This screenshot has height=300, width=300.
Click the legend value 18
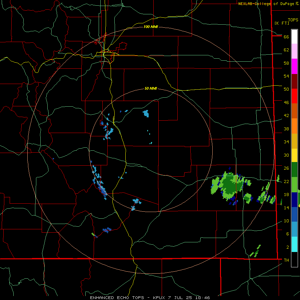pos(286,195)
